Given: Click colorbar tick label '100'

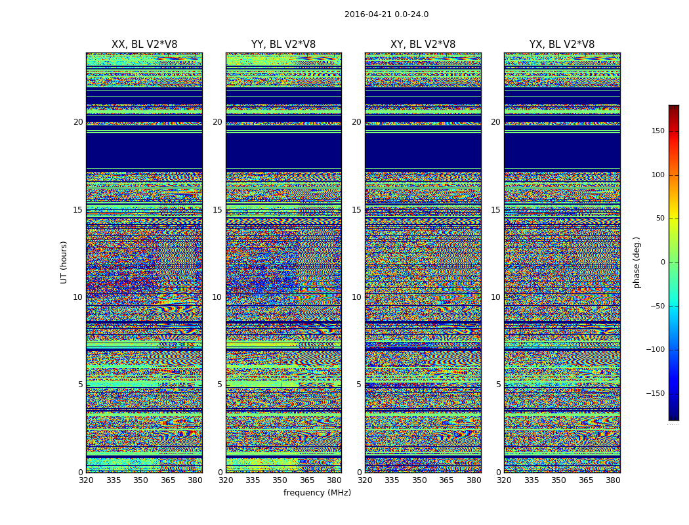Looking at the screenshot, I should coord(658,175).
